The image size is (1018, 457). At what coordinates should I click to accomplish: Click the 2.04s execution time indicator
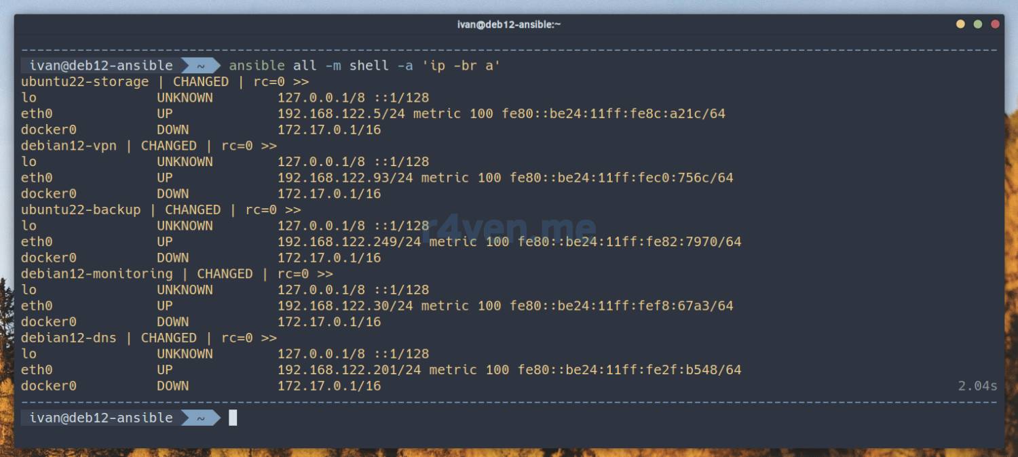point(977,386)
